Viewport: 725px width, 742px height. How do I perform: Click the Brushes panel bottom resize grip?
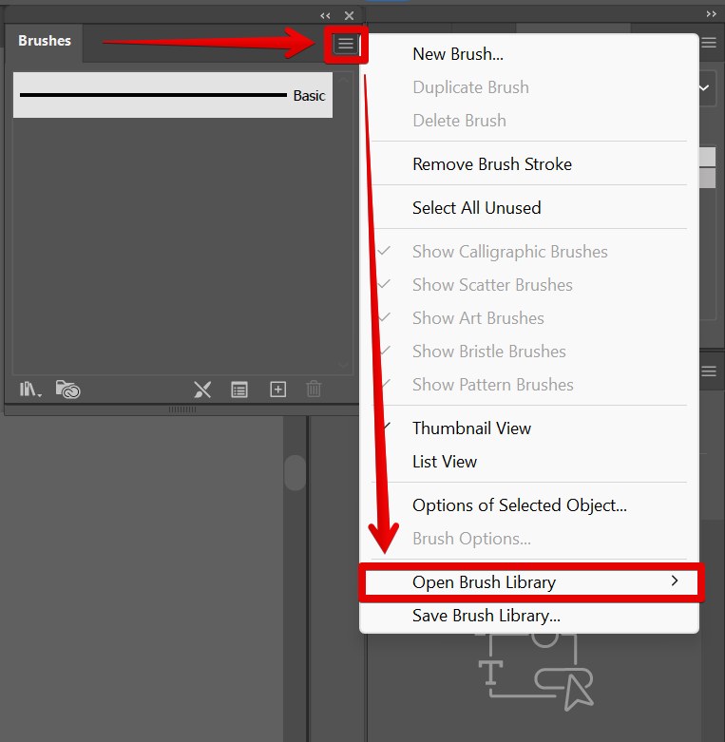pyautogui.click(x=182, y=409)
